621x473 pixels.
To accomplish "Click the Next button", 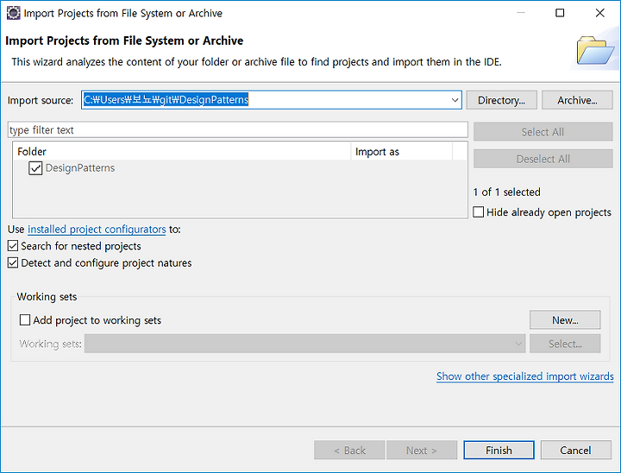I will pos(422,451).
